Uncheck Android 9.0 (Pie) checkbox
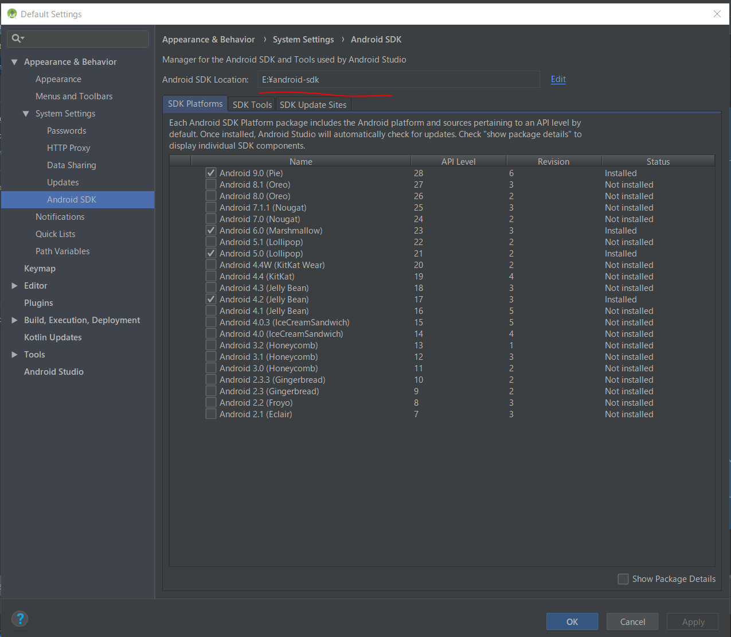This screenshot has width=731, height=637. [211, 173]
